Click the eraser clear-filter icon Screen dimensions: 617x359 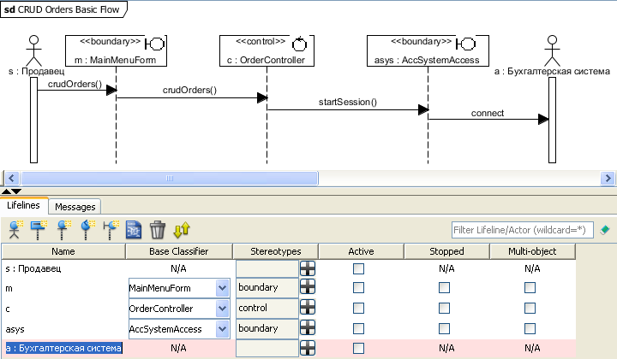click(605, 230)
